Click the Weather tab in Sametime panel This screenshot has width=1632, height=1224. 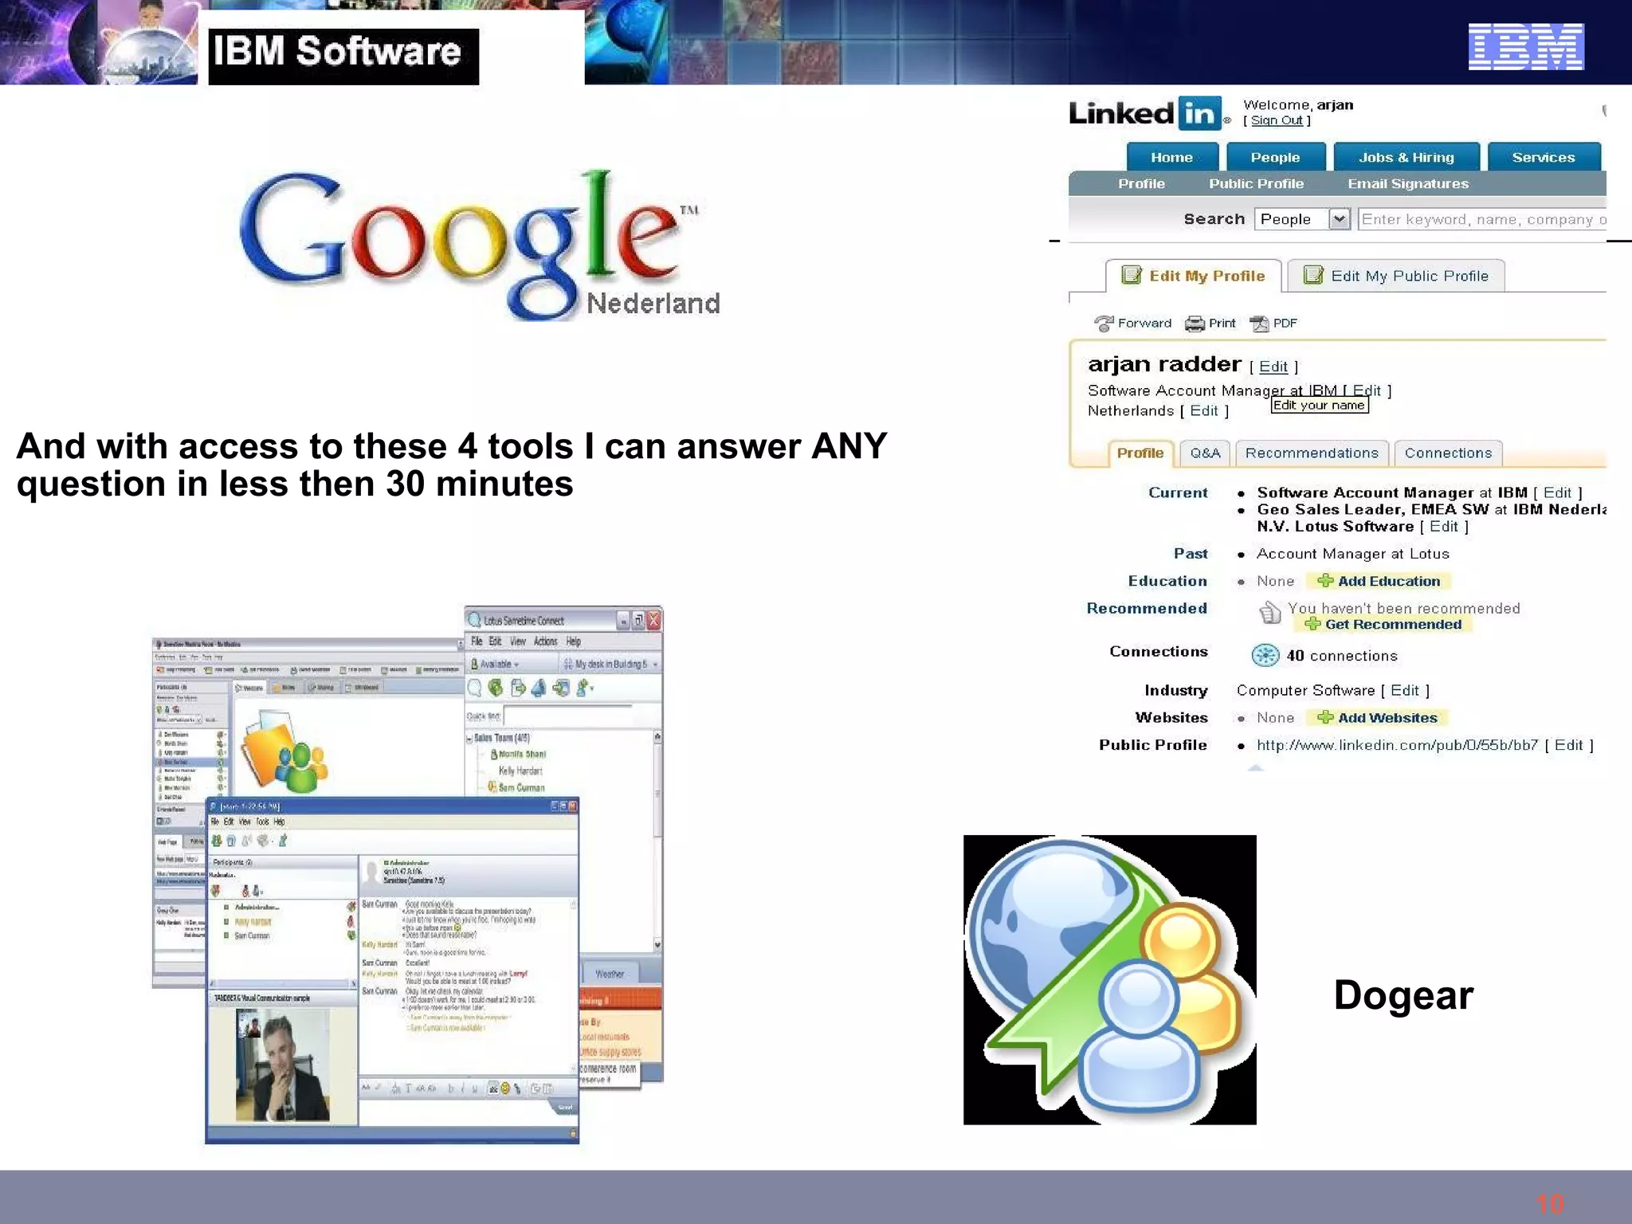tap(610, 974)
